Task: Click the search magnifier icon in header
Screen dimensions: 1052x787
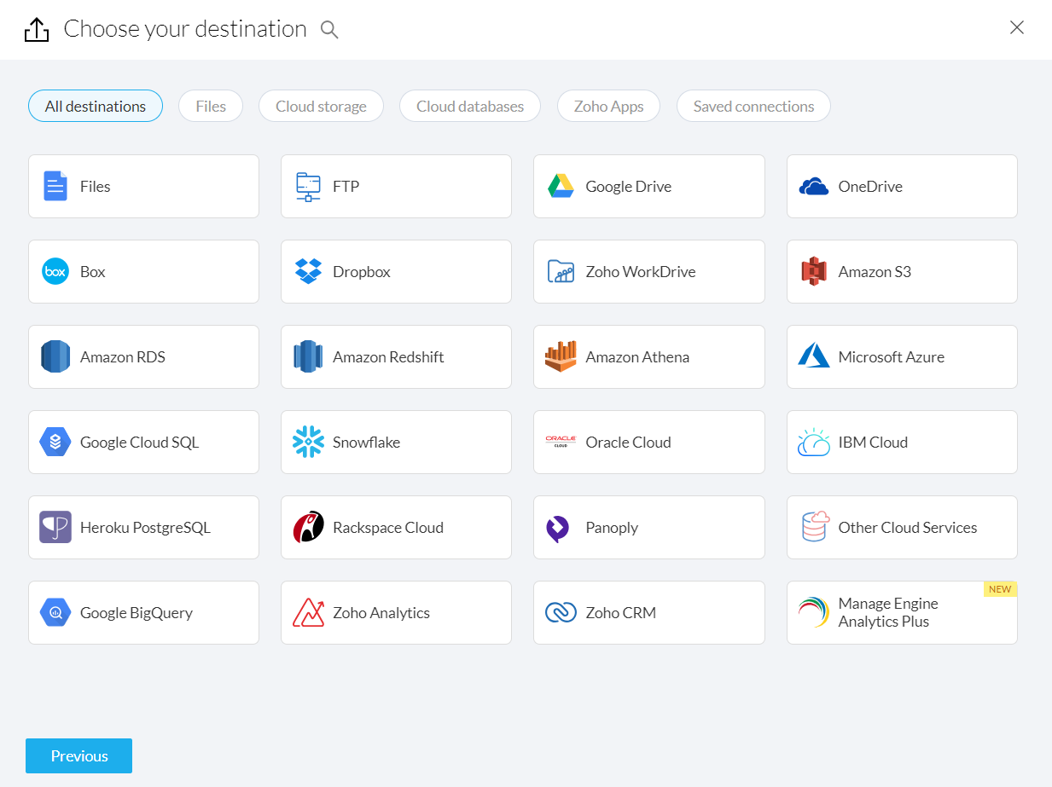Action: coord(329,30)
